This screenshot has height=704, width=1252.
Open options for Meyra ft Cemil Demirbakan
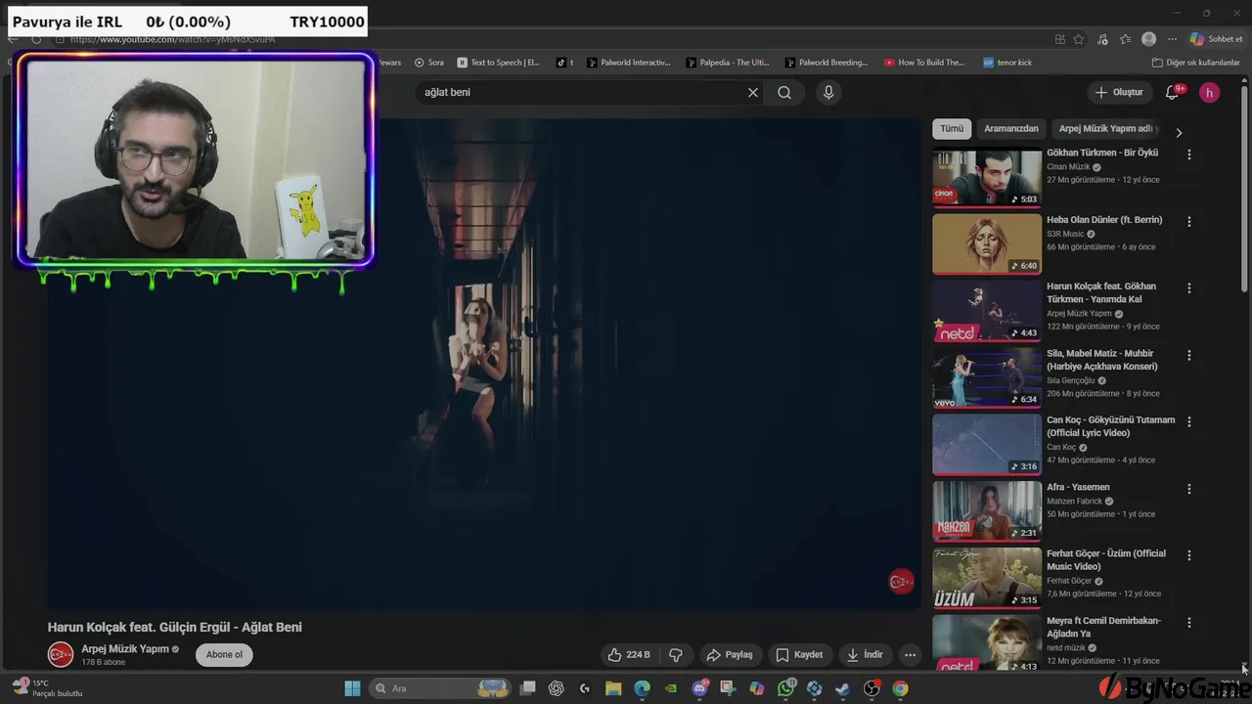pos(1189,622)
